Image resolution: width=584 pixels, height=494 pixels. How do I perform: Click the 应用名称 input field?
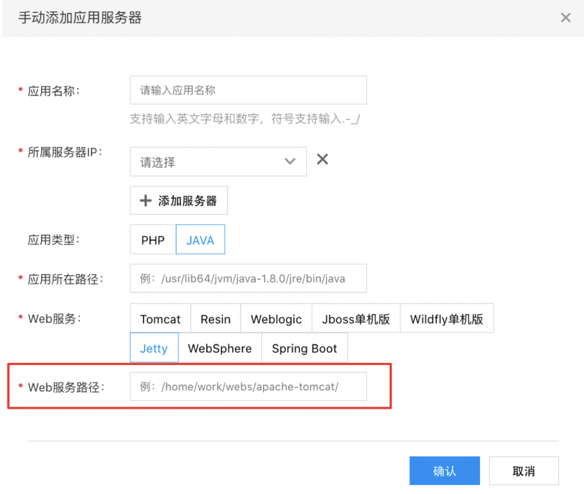(248, 90)
